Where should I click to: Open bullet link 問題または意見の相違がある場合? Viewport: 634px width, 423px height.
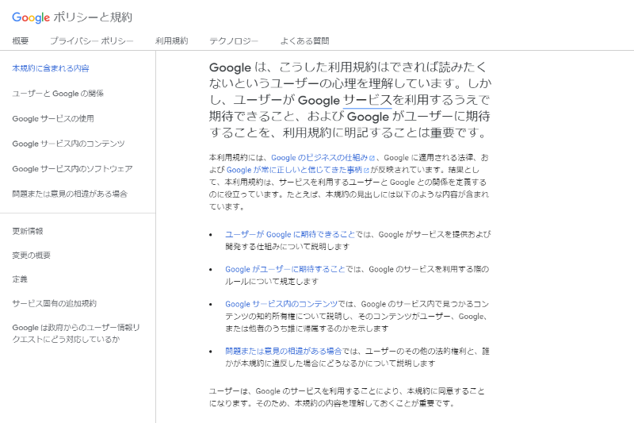[x=284, y=351]
